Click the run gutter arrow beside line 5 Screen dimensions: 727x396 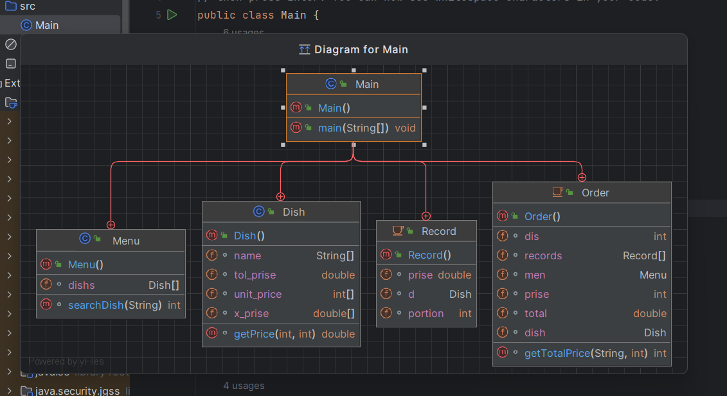coord(172,15)
